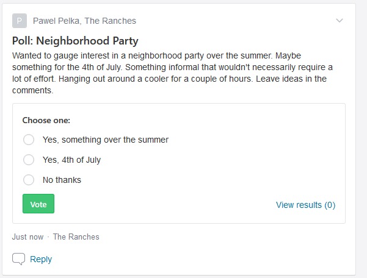The width and height of the screenshot is (367, 278).
Task: Click the word 'comments.' ending the description
Action: (33, 90)
